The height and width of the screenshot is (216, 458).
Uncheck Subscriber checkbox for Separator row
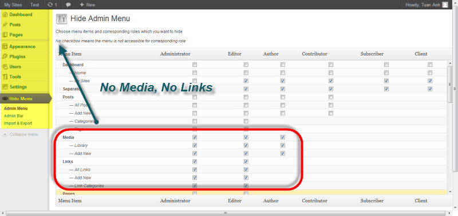pyautogui.click(x=386, y=89)
